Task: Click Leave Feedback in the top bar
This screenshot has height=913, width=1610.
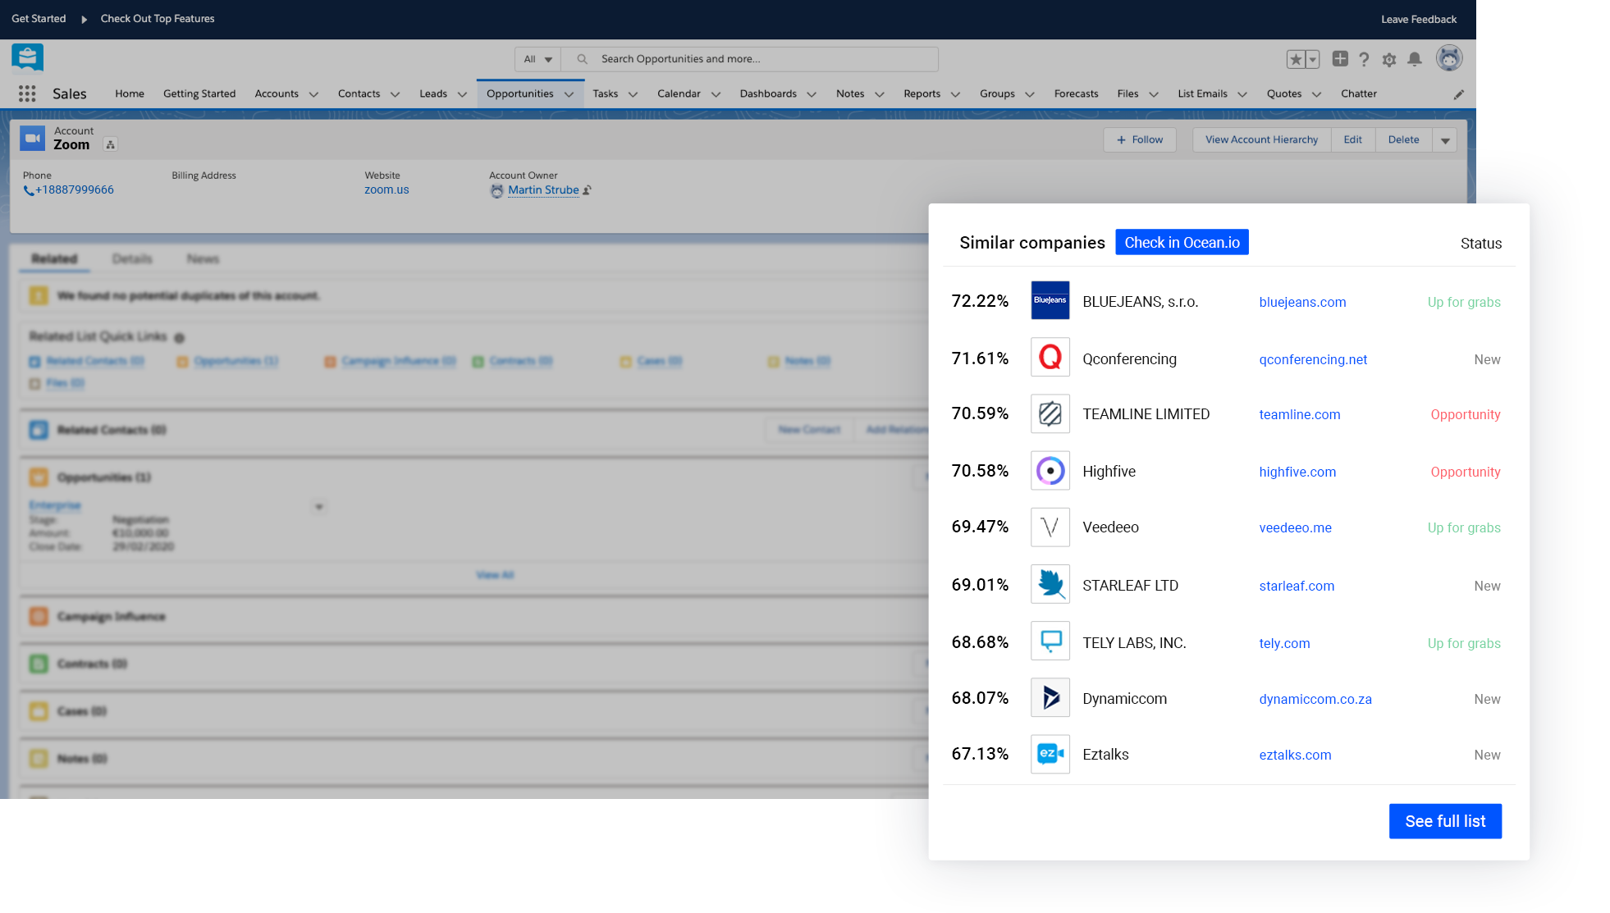Action: click(1419, 20)
